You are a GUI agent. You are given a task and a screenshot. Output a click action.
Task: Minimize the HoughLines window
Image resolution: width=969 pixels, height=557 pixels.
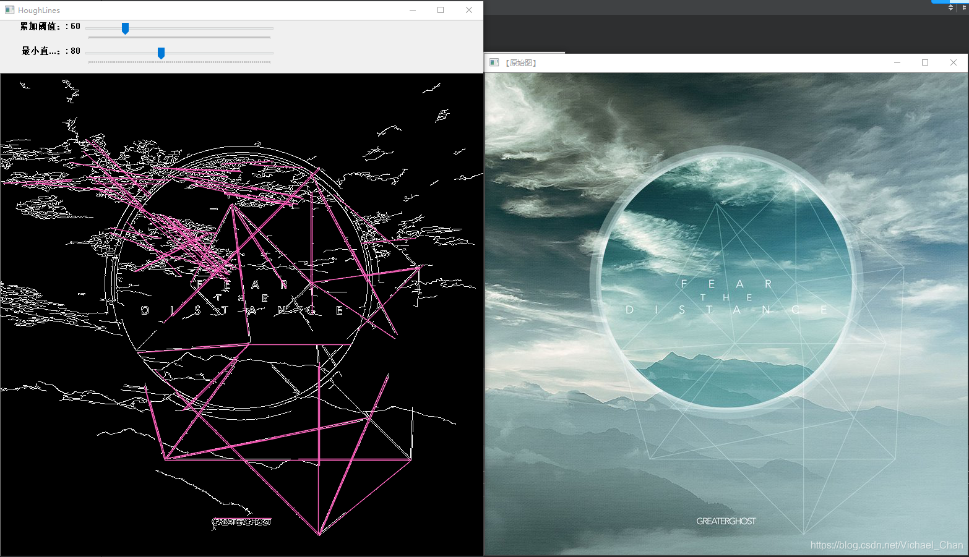click(x=413, y=10)
